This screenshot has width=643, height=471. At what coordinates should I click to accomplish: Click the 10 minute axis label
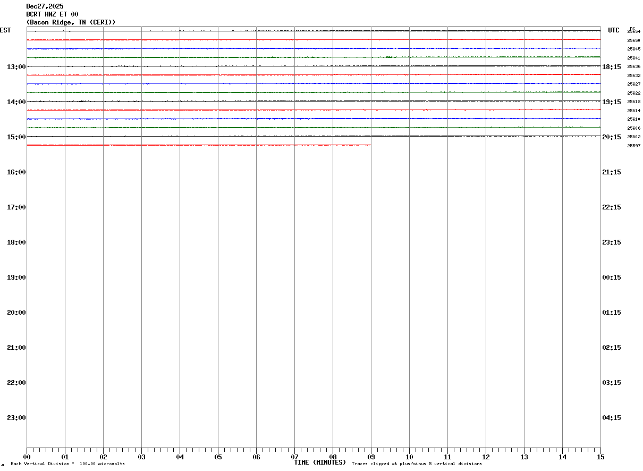pyautogui.click(x=409, y=457)
